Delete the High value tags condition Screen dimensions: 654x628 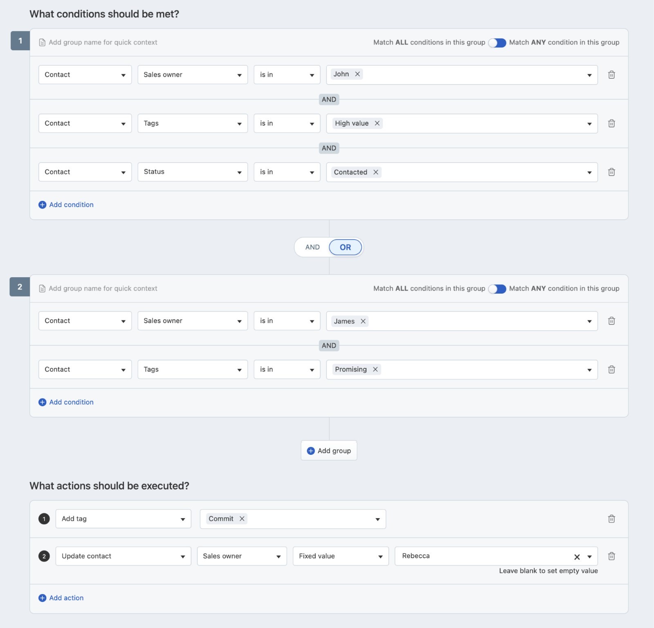click(x=611, y=123)
